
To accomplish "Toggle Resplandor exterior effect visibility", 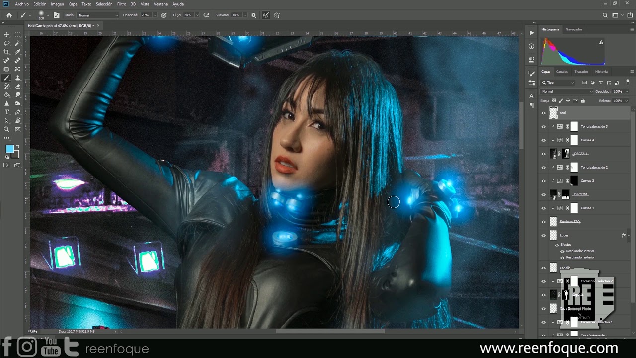I will [562, 257].
